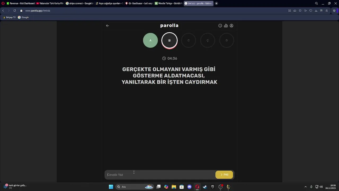Reload the current page
Viewport: 339px width, 191px height.
click(15, 11)
